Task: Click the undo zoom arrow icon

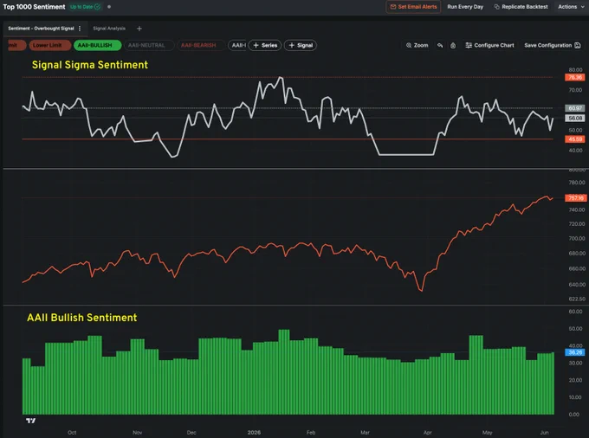Action: pyautogui.click(x=440, y=45)
